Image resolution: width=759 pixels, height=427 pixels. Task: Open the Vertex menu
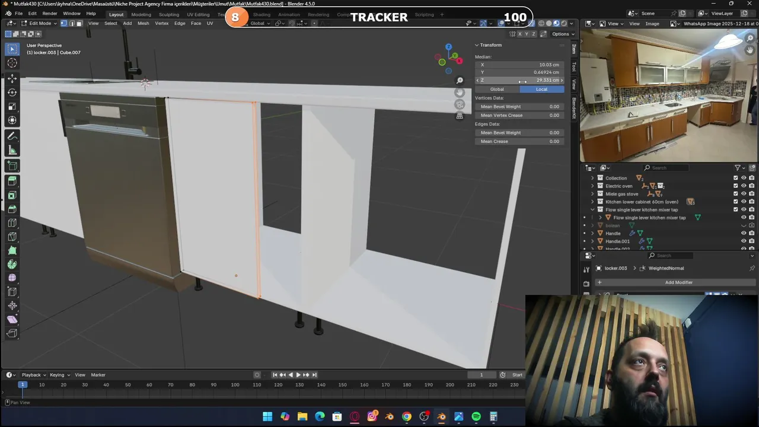coord(162,23)
